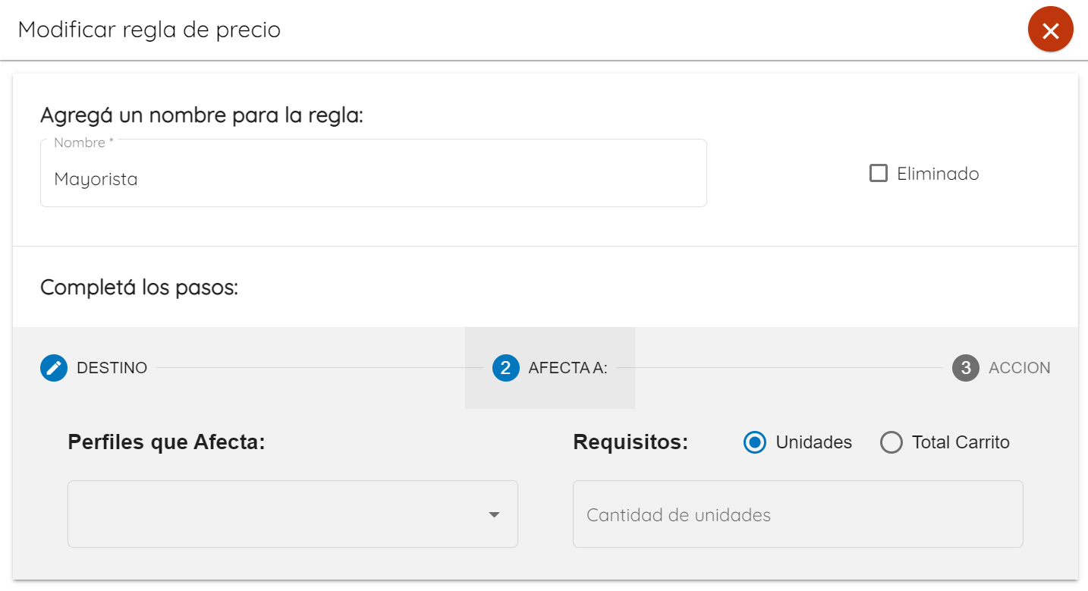Image resolution: width=1088 pixels, height=591 pixels.
Task: Click the Eliminado label text
Action: [938, 174]
